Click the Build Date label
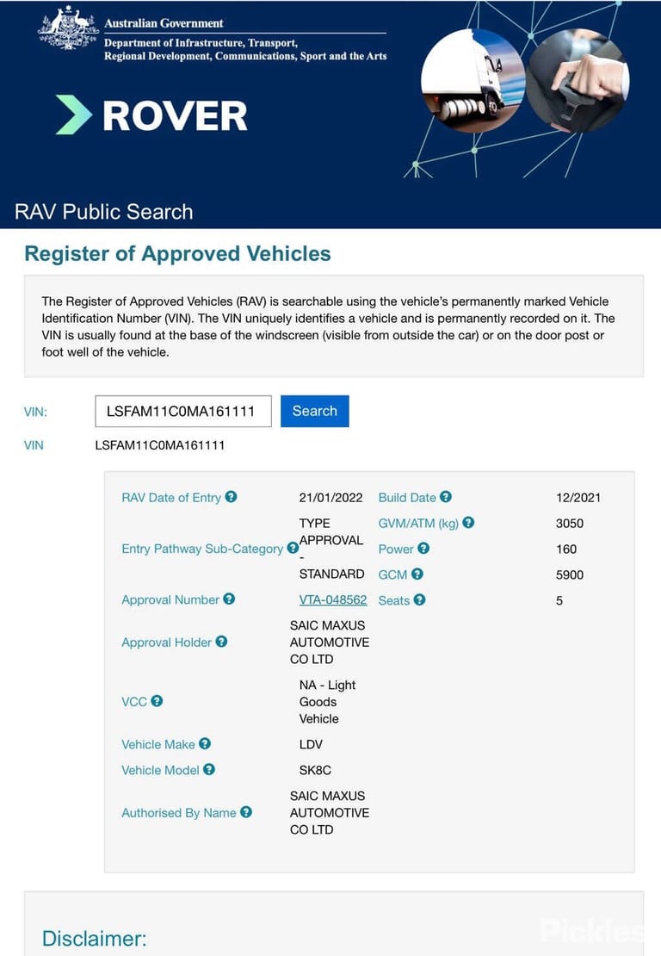 pos(407,498)
